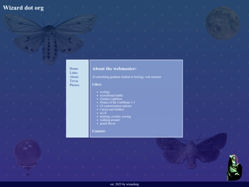Click the Wizard dot org site title
The height and width of the screenshot is (187, 249).
tap(23, 8)
